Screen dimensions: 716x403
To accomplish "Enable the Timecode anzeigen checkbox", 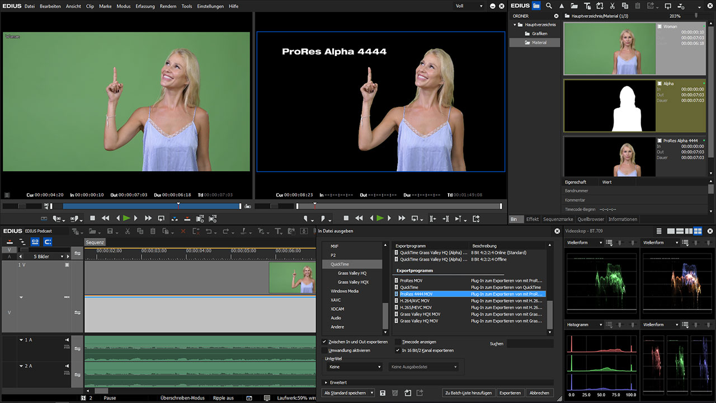I will (398, 341).
